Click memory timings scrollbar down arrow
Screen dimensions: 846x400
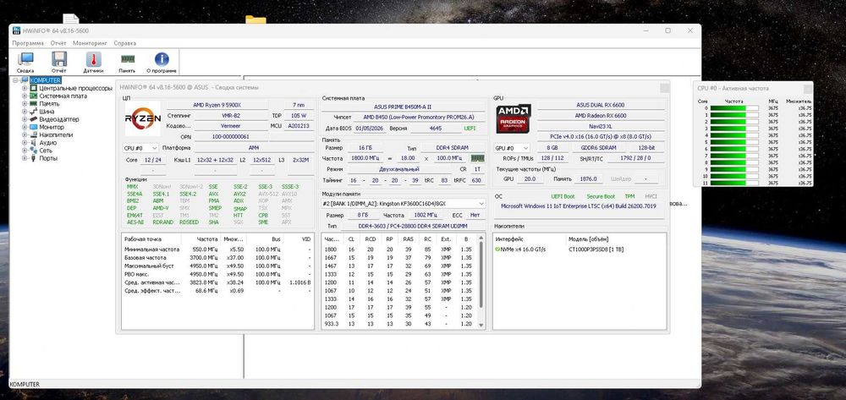coord(481,325)
